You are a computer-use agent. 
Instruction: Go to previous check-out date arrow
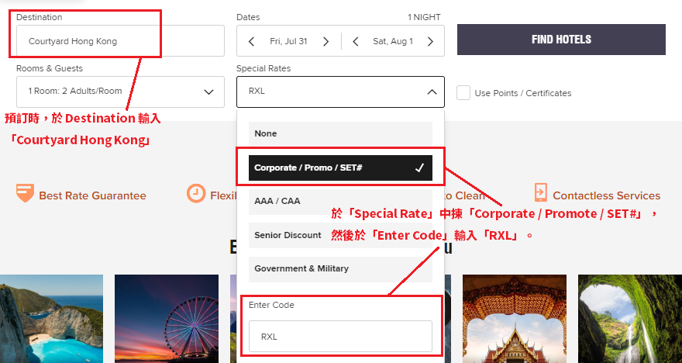pyautogui.click(x=356, y=41)
